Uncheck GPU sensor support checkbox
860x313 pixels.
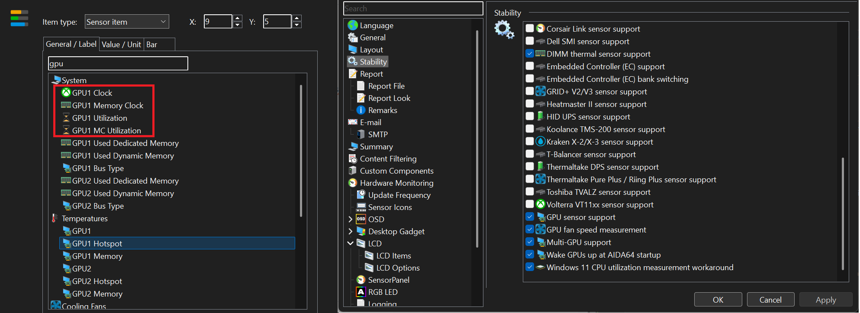530,217
